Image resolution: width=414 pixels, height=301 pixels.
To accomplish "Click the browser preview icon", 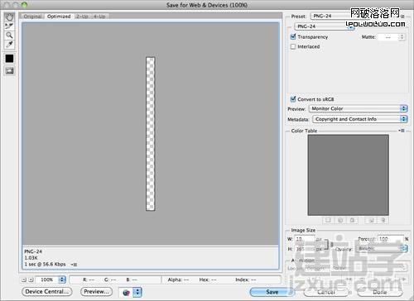I will pos(126,292).
